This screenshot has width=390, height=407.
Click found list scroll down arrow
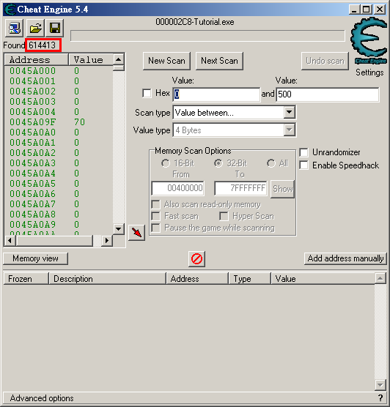click(x=119, y=229)
